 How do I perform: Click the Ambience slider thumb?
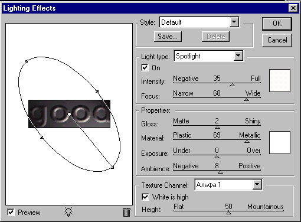[220, 172]
